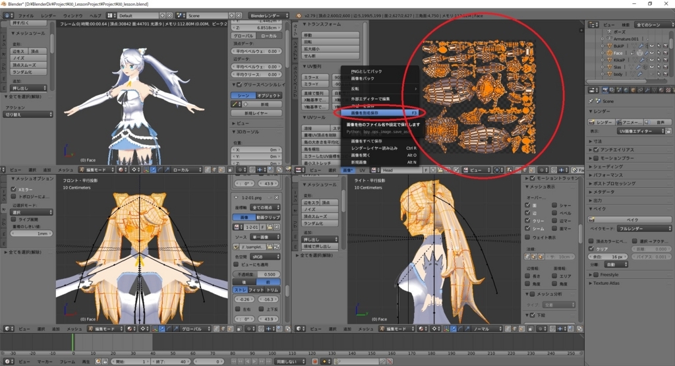This screenshot has width=675, height=366.
Task: Unlink 1-2-01 image with X icon
Action: [x=277, y=227]
